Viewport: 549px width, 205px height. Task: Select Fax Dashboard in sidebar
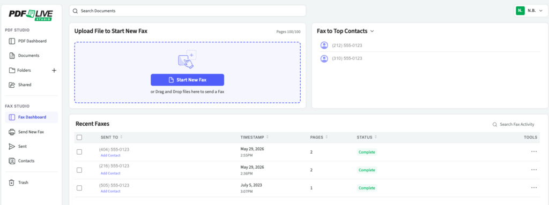tap(32, 117)
